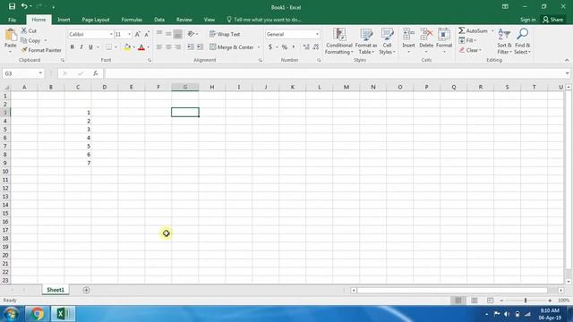573x322 pixels.
Task: Switch to the Review tab
Action: 184,20
